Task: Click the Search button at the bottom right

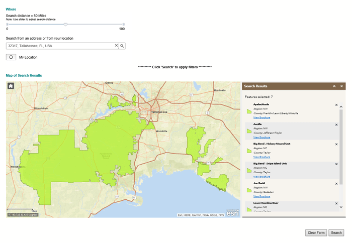Action: 336,232
